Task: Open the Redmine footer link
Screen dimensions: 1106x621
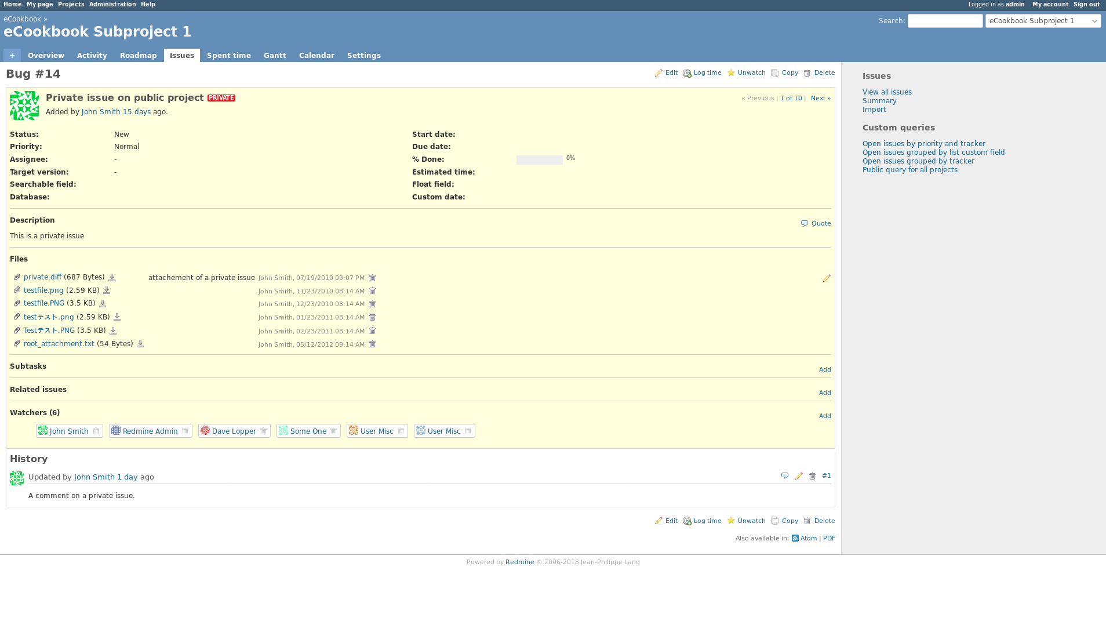Action: pyautogui.click(x=520, y=562)
